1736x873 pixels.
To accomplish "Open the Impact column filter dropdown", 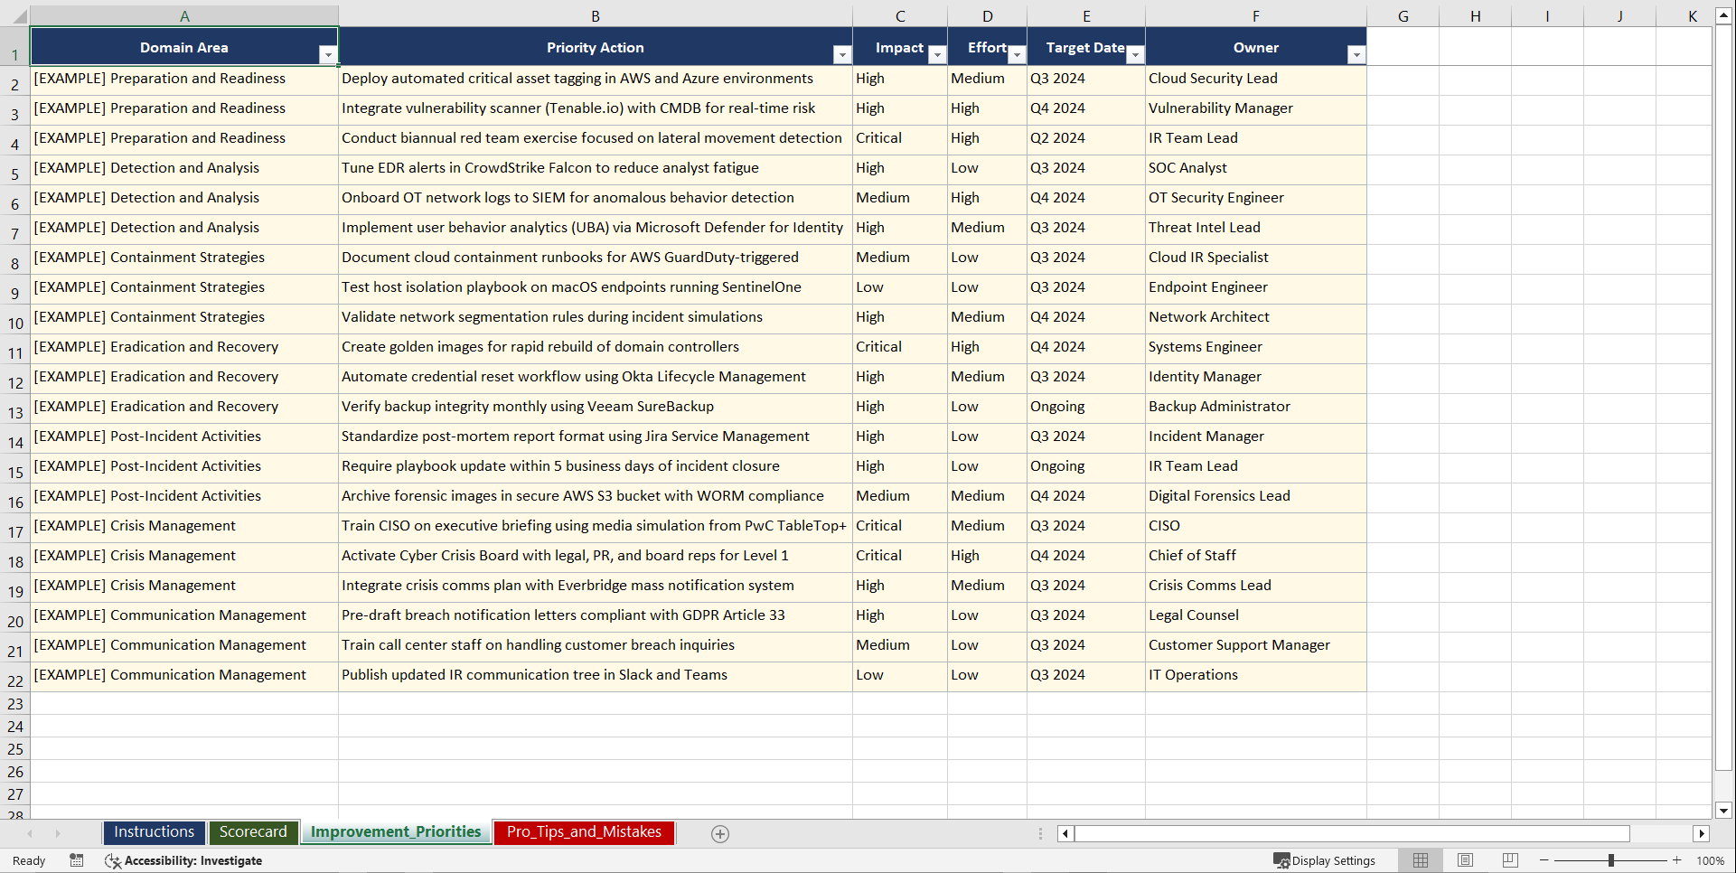I will tap(937, 55).
